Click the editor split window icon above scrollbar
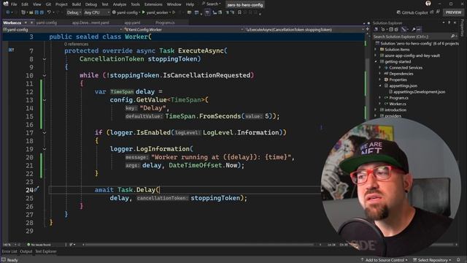The image size is (467, 263). [x=367, y=29]
